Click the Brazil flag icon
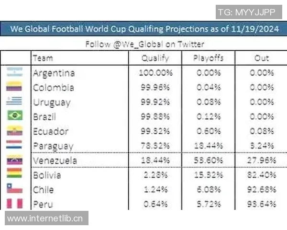The height and width of the screenshot is (230, 287). tap(14, 116)
